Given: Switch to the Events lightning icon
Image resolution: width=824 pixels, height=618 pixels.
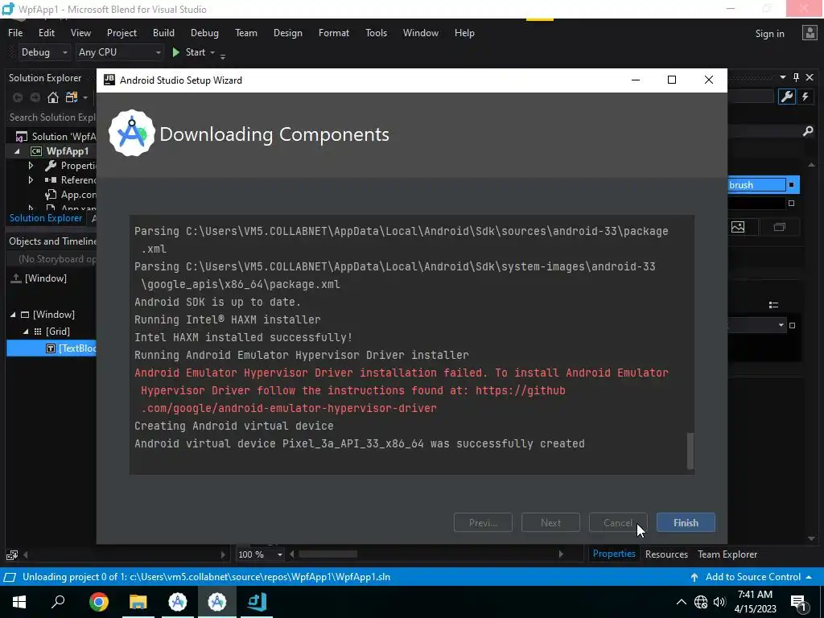Looking at the screenshot, I should 805,97.
